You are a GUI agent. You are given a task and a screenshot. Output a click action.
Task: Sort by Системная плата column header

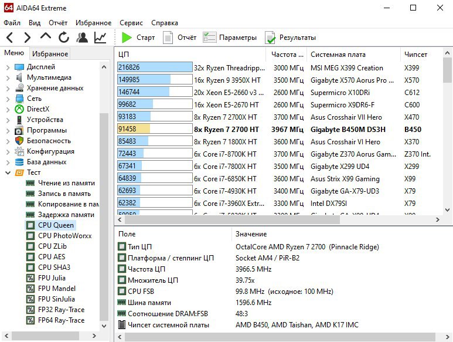click(354, 55)
